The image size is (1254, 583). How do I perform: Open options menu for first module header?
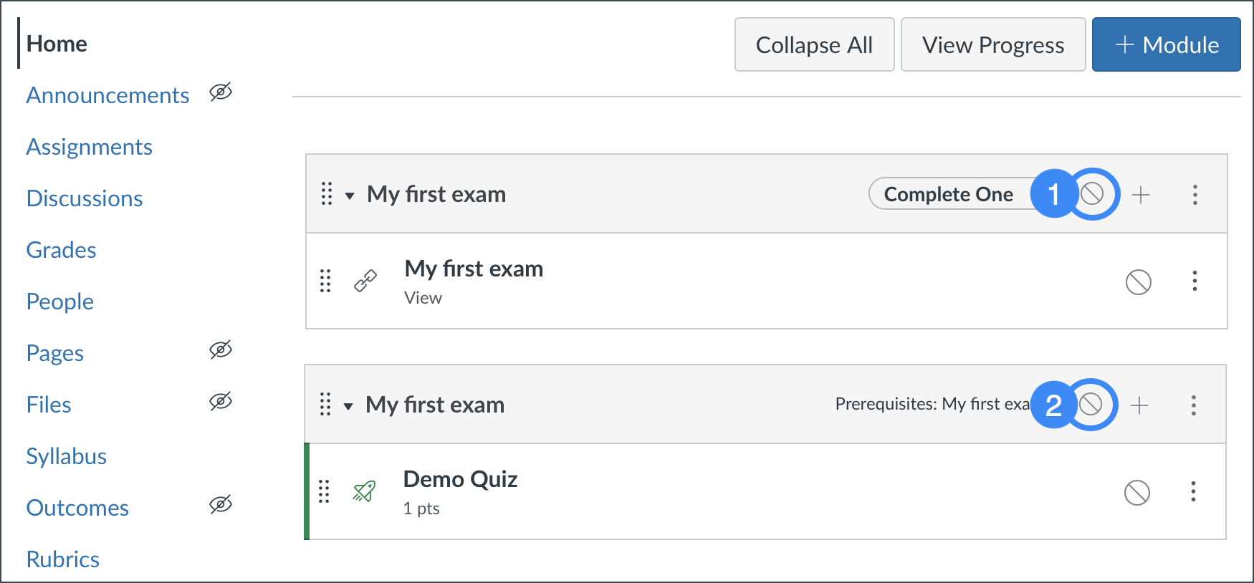1195,194
